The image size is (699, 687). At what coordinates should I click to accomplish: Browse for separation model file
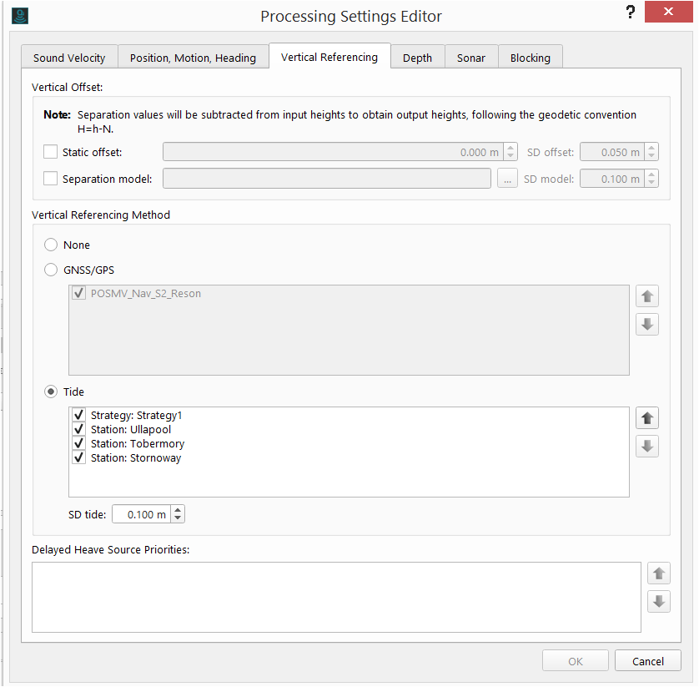click(507, 179)
